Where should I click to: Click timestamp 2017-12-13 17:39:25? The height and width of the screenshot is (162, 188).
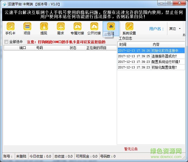click(x=134, y=56)
